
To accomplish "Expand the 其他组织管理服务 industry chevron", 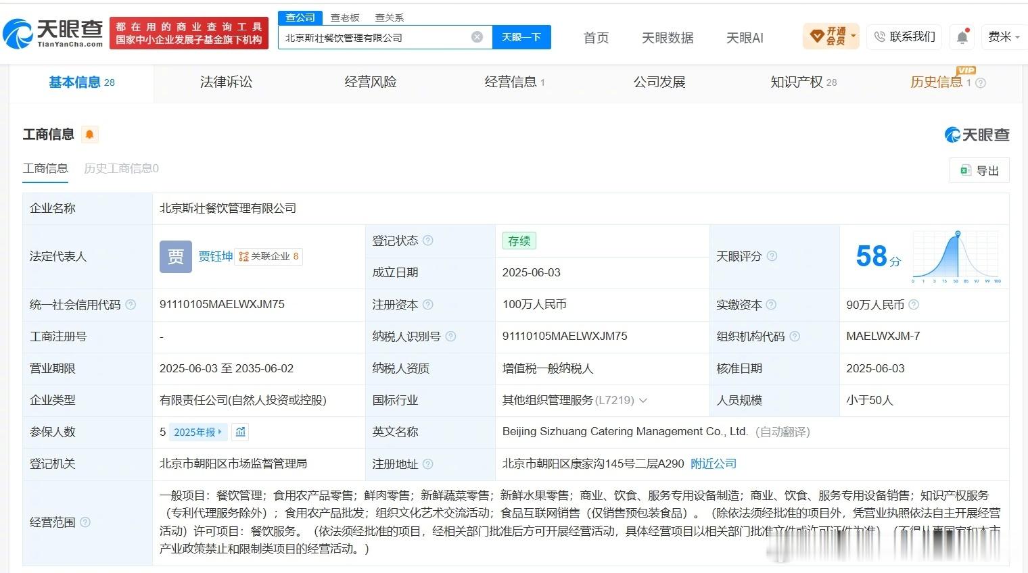I will coord(643,401).
